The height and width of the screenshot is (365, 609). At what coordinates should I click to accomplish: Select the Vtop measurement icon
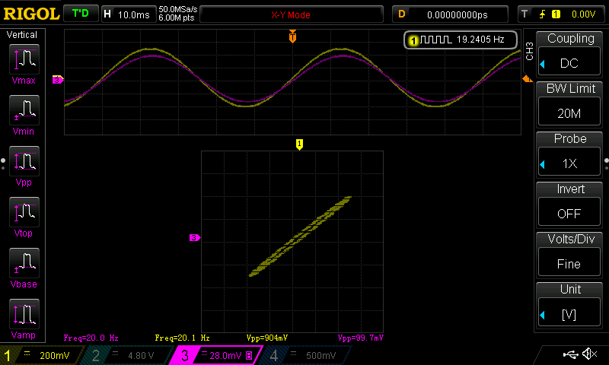click(x=24, y=212)
